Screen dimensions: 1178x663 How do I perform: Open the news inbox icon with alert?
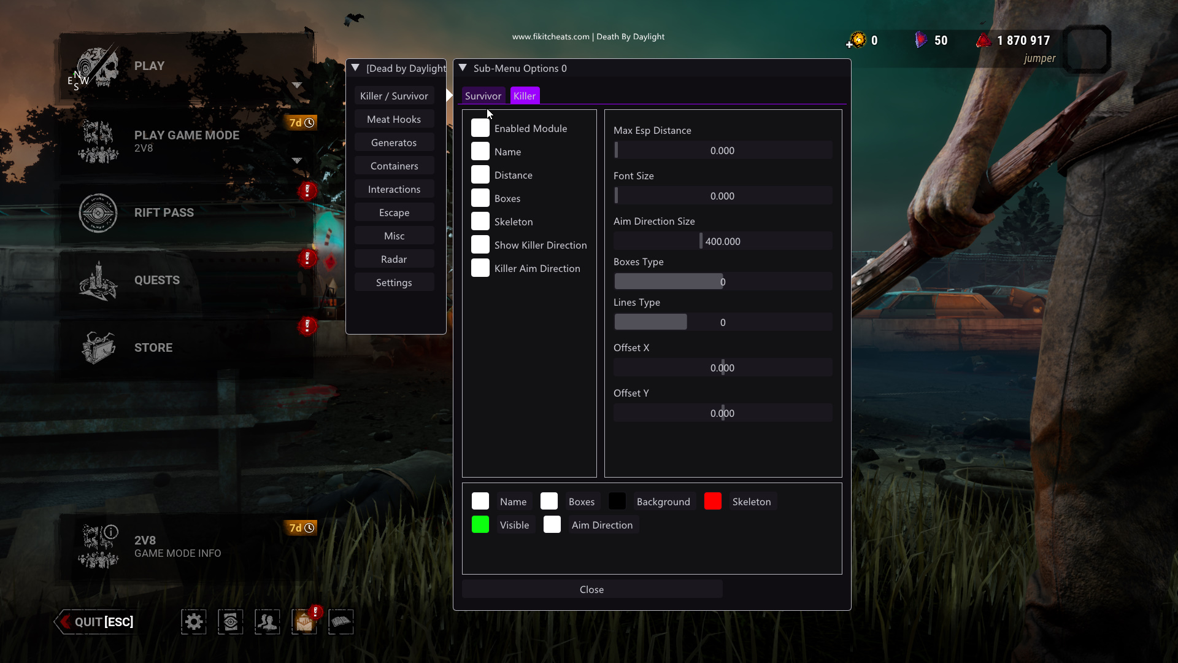pyautogui.click(x=304, y=622)
